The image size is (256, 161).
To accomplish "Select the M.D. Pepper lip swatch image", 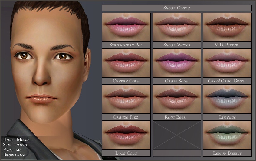I will tap(227, 27).
